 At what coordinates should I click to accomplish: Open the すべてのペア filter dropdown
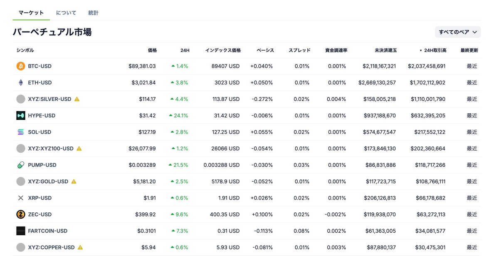[457, 32]
